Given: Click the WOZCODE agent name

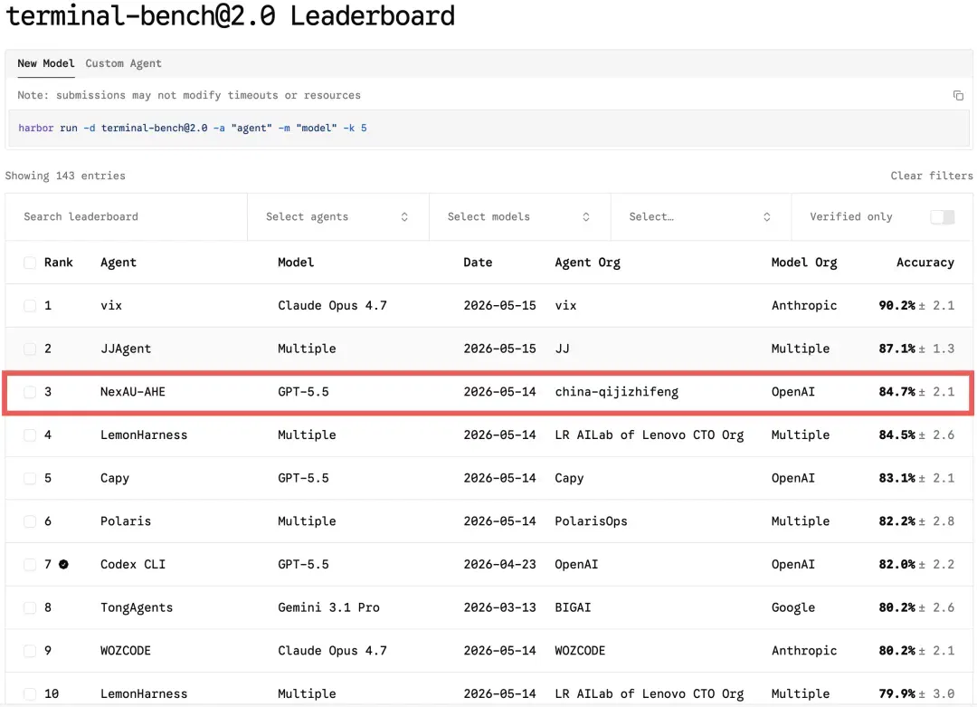Looking at the screenshot, I should coord(125,650).
